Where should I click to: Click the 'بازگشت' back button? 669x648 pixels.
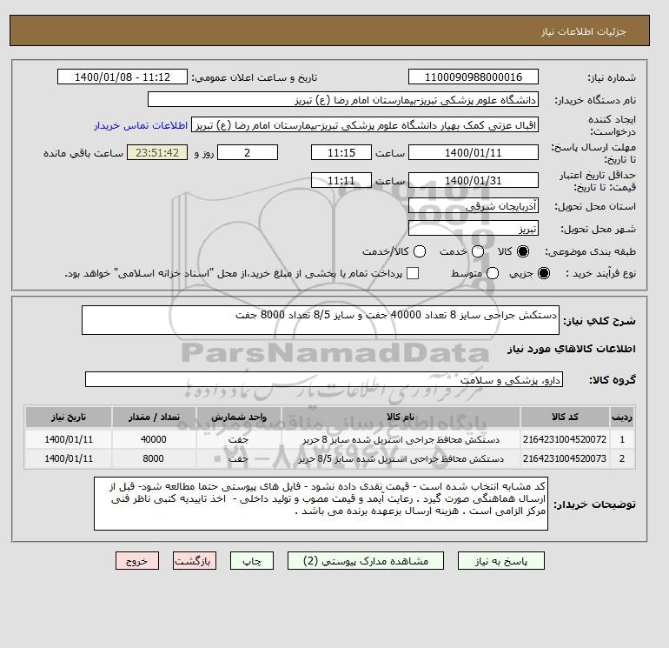click(195, 560)
